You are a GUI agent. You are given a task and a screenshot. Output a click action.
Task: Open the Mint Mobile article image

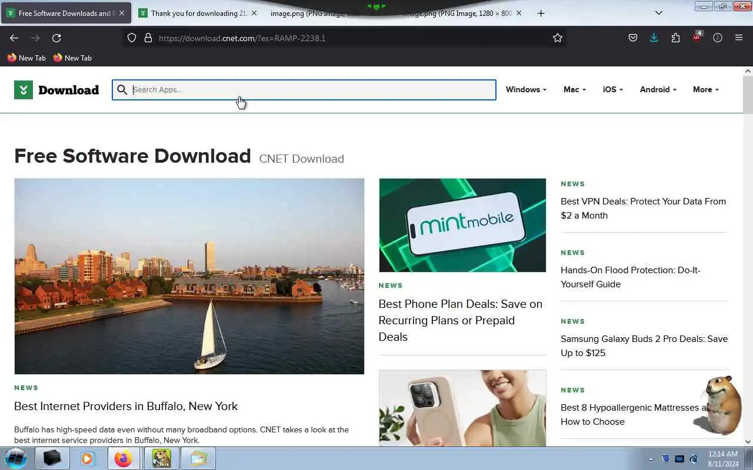point(462,226)
